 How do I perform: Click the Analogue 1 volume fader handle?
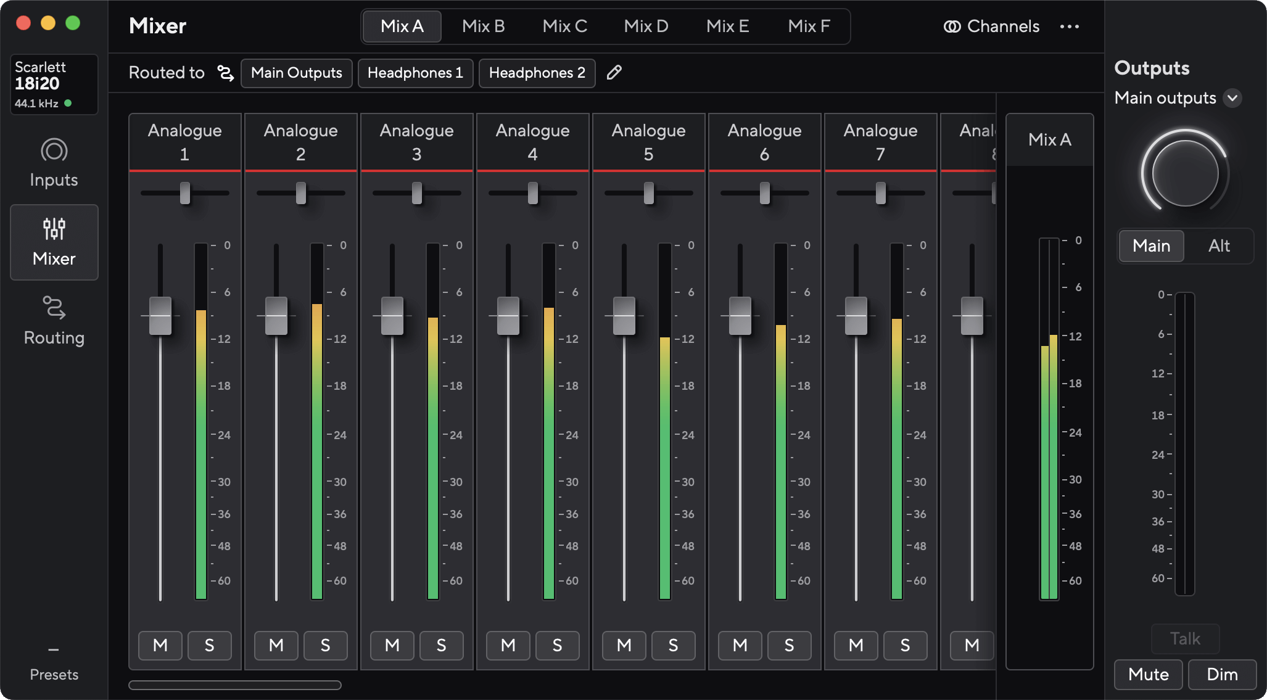click(160, 316)
